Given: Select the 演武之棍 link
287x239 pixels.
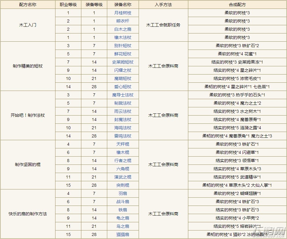Looking at the screenshot, I should [123, 177].
